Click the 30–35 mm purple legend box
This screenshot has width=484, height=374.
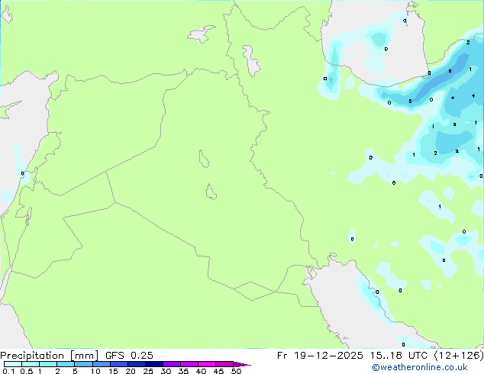(x=172, y=364)
